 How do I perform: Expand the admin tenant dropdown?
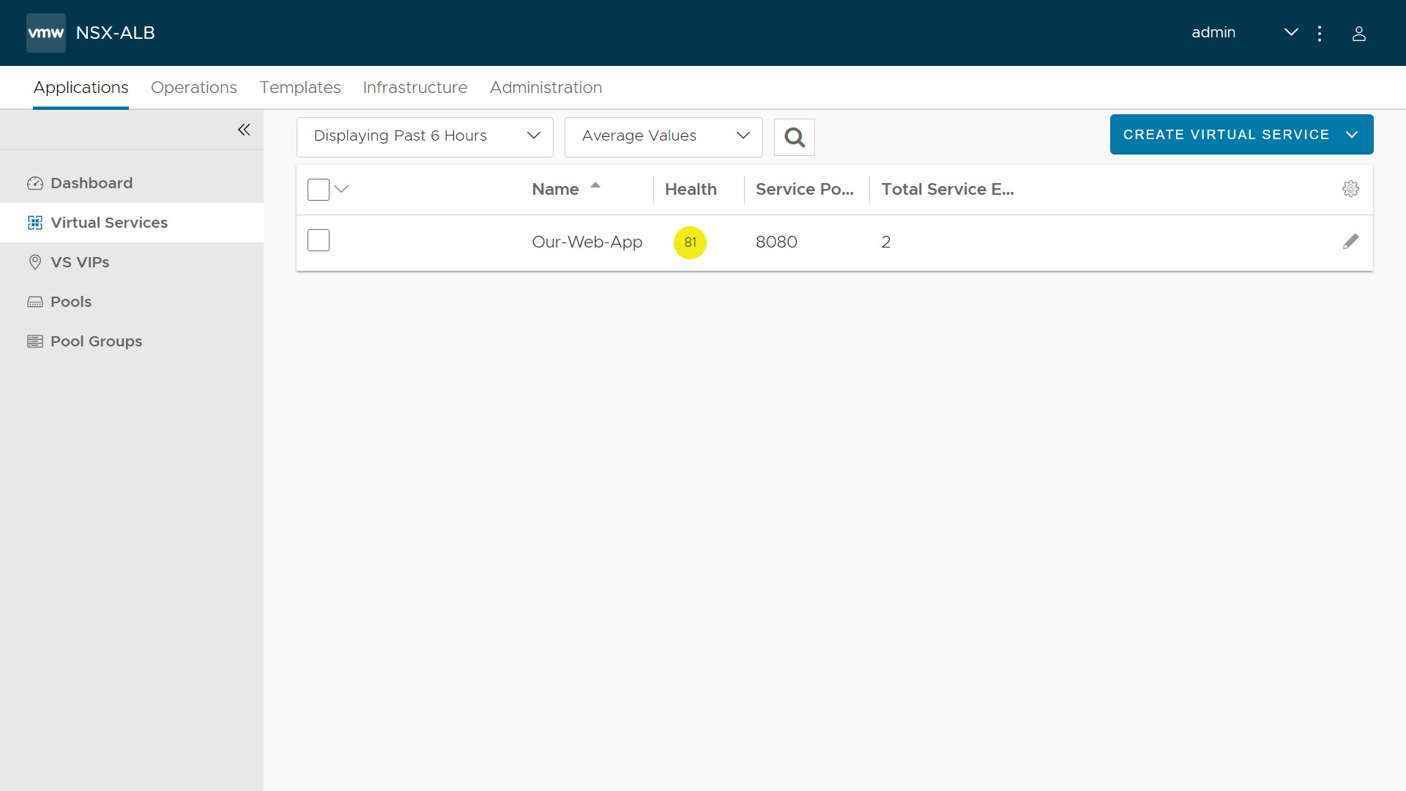tap(1290, 32)
